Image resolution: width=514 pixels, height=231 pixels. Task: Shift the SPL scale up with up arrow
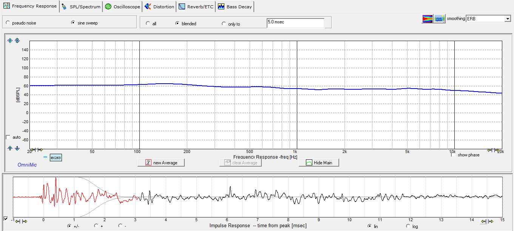coord(10,148)
